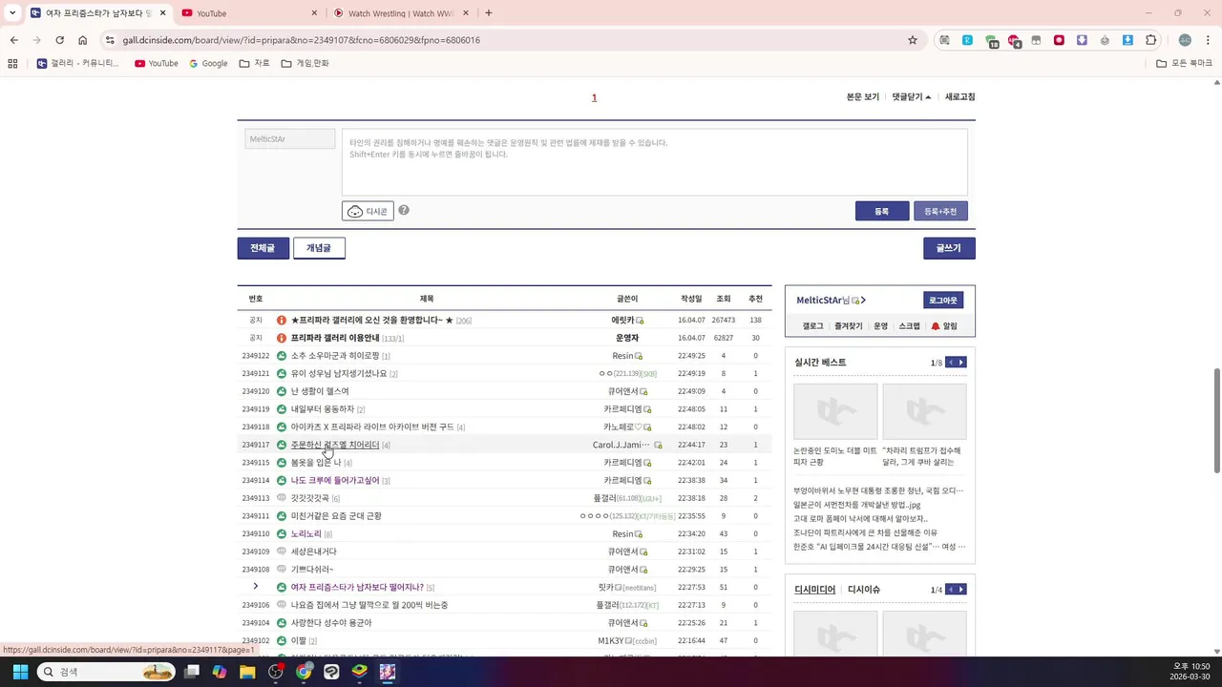Screen dimensions: 1222x687
Task: Open the 알림 bell notifications
Action: coord(944,326)
